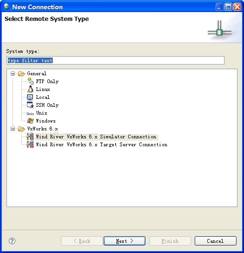The image size is (244, 253).
Task: Select FTP Only system type
Action: click(x=47, y=81)
